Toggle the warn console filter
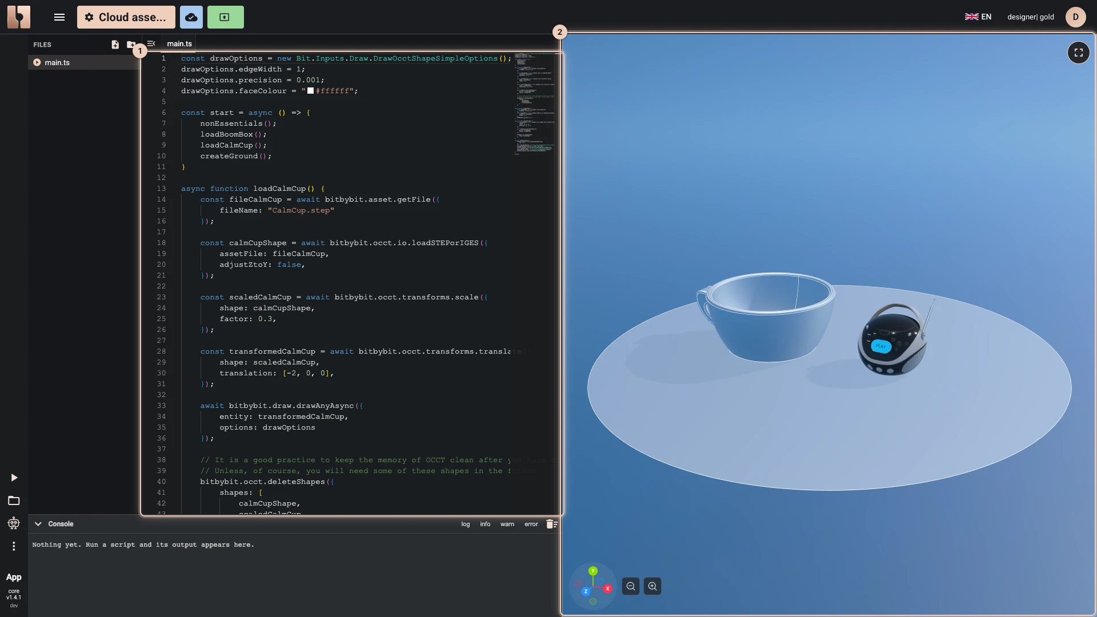 click(507, 524)
